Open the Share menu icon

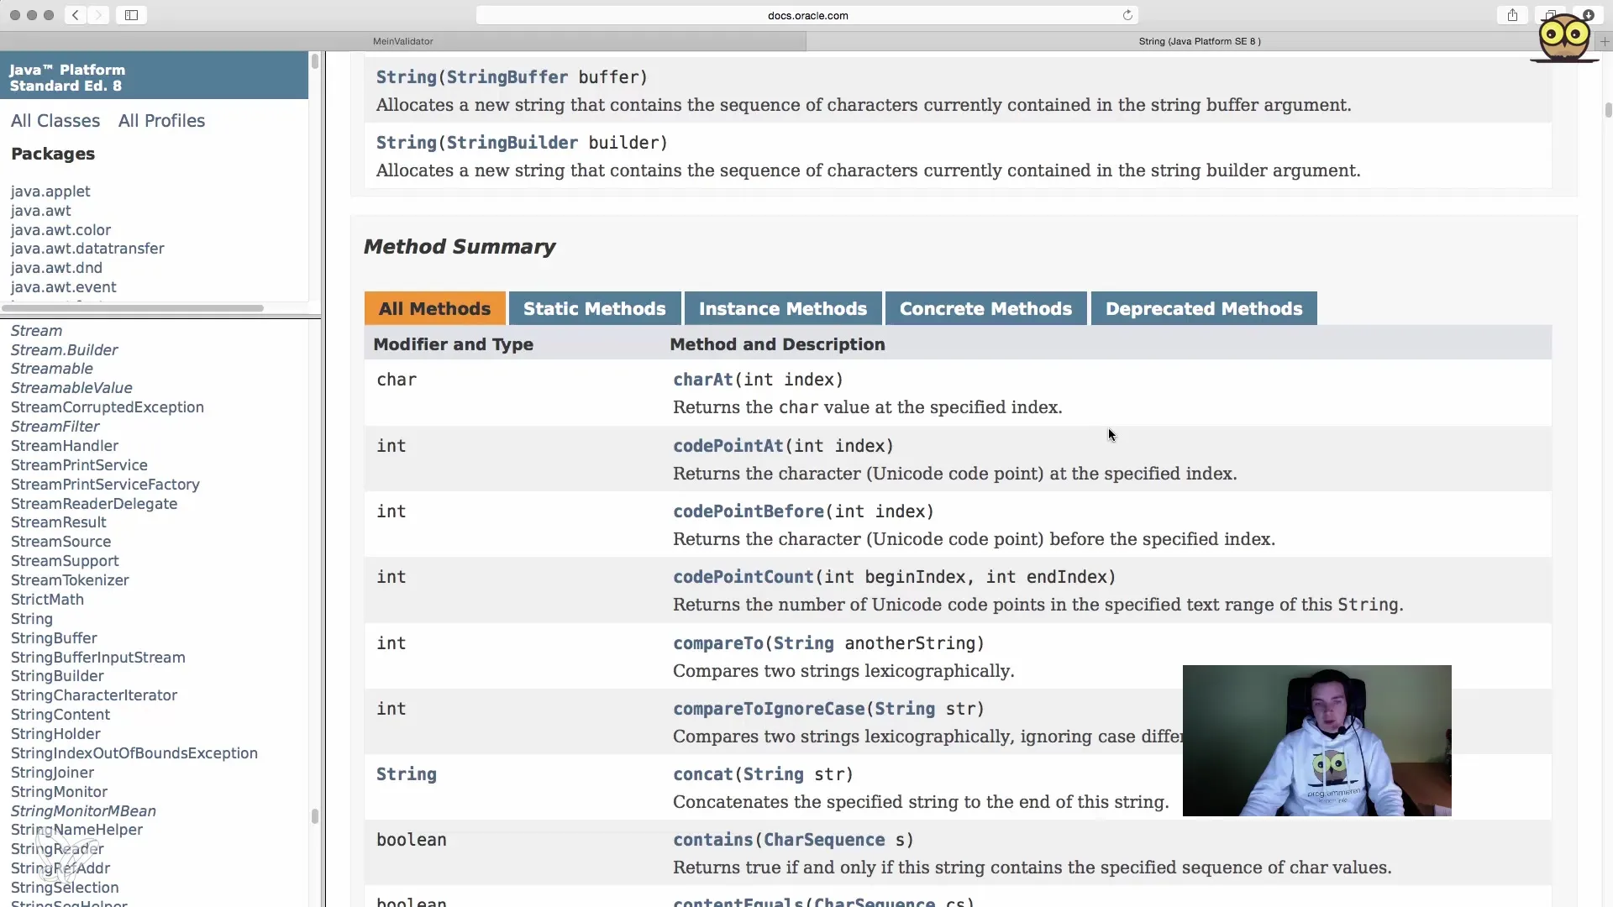pyautogui.click(x=1512, y=15)
